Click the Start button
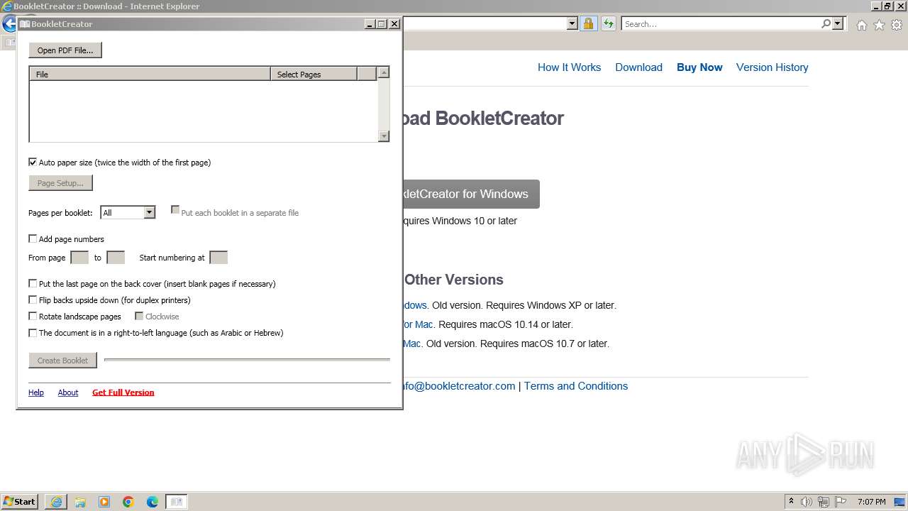The image size is (908, 511). coord(20,502)
